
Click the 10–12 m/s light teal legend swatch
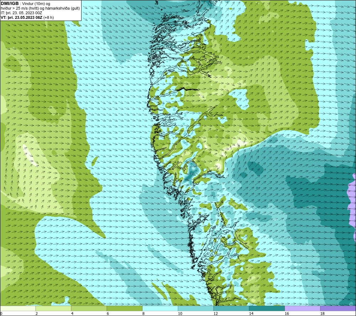pyautogui.click(x=196, y=309)
